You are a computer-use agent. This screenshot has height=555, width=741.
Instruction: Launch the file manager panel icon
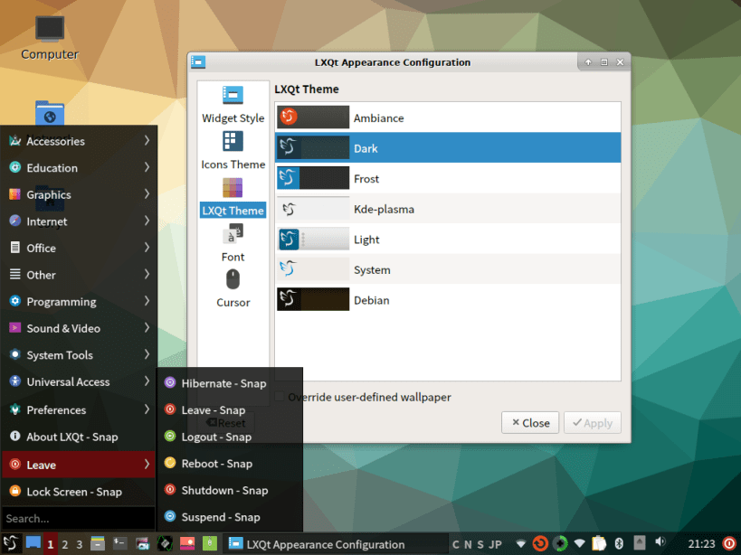point(98,543)
